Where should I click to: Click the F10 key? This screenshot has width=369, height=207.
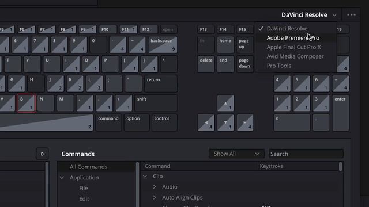point(108,29)
